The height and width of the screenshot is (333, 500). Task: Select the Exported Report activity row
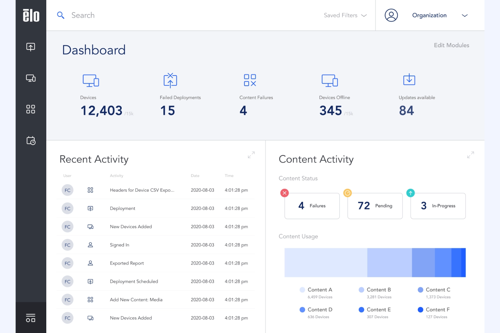(155, 263)
